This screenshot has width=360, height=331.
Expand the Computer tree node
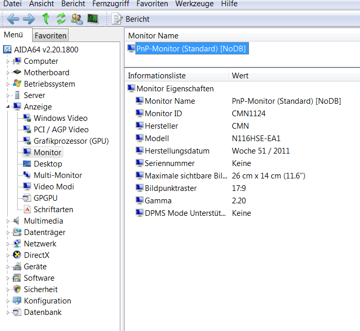click(x=8, y=61)
